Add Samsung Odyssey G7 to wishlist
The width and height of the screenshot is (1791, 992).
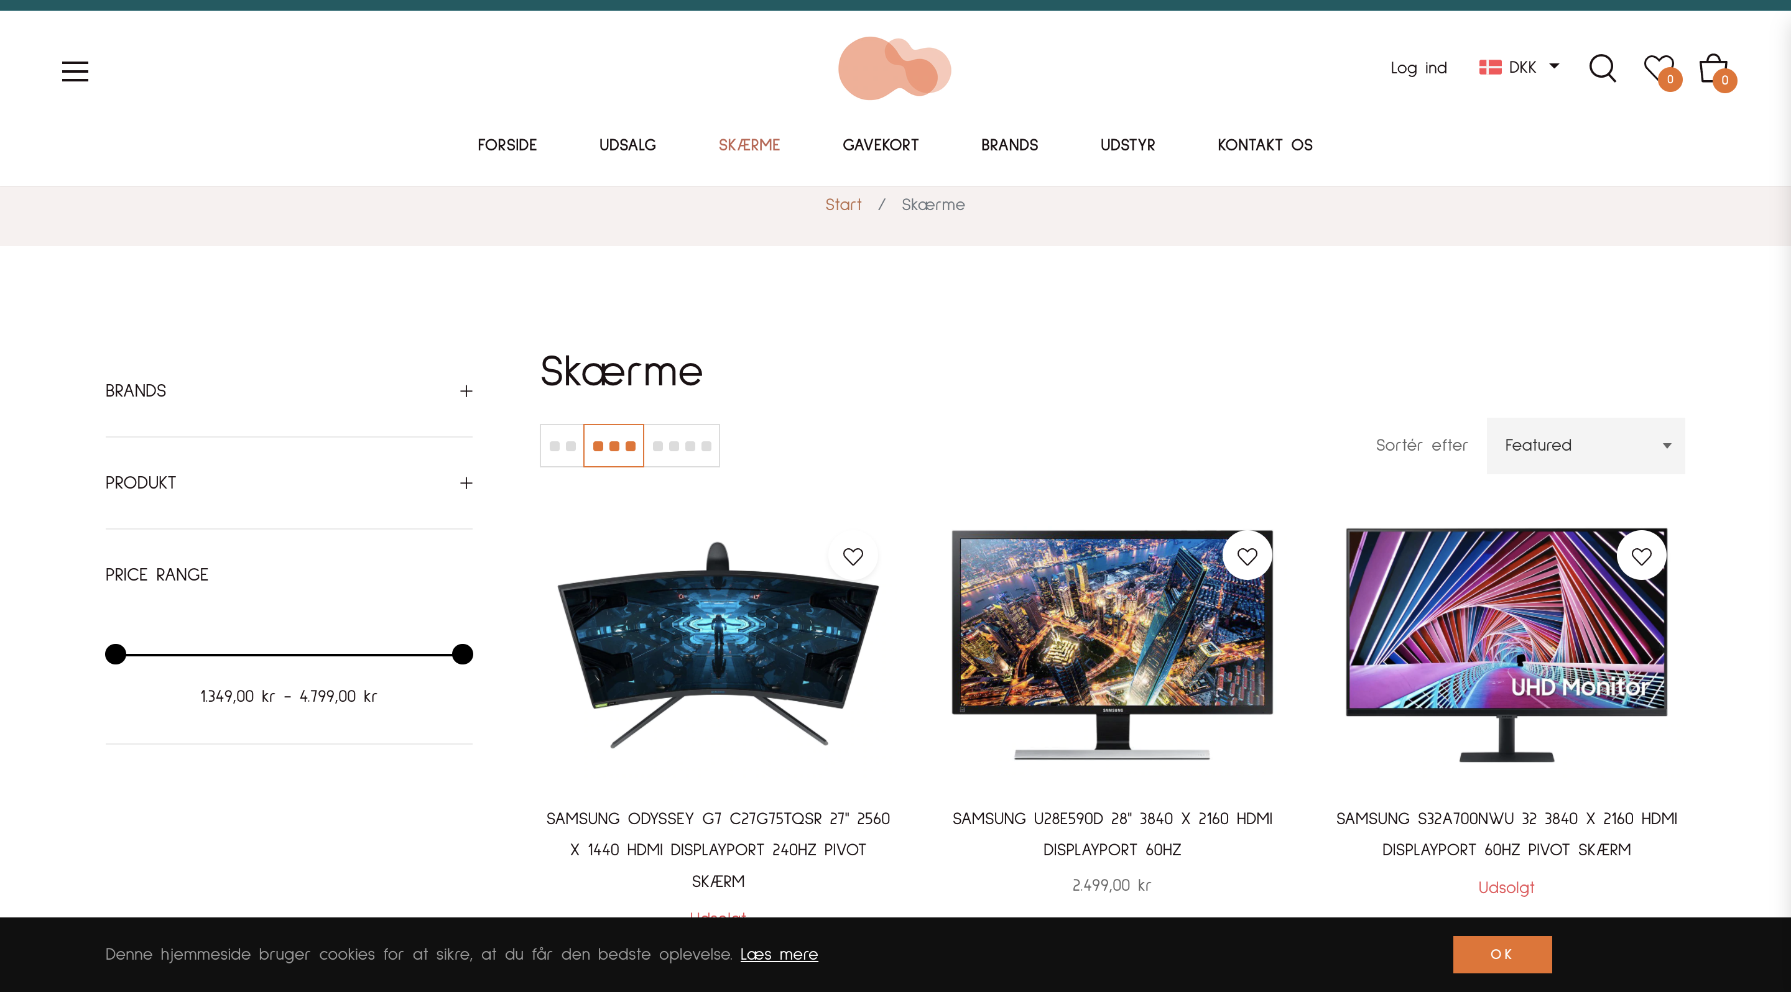[853, 556]
